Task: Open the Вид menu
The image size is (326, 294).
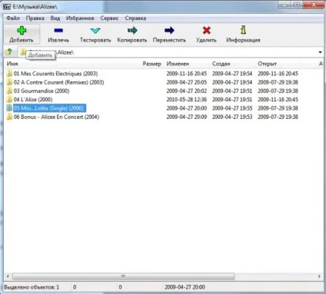Action: pyautogui.click(x=55, y=18)
